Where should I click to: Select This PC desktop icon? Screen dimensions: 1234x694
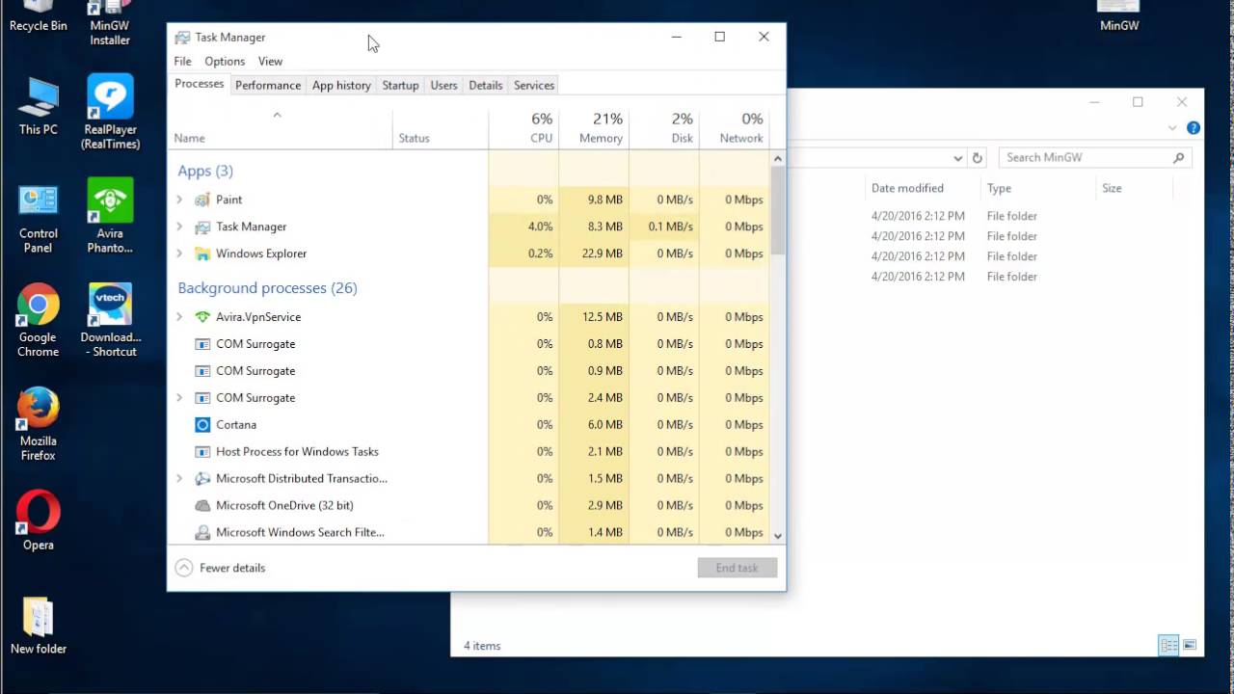38,106
